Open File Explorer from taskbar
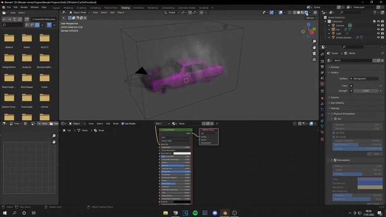The width and height of the screenshot is (386, 217). pos(166,213)
